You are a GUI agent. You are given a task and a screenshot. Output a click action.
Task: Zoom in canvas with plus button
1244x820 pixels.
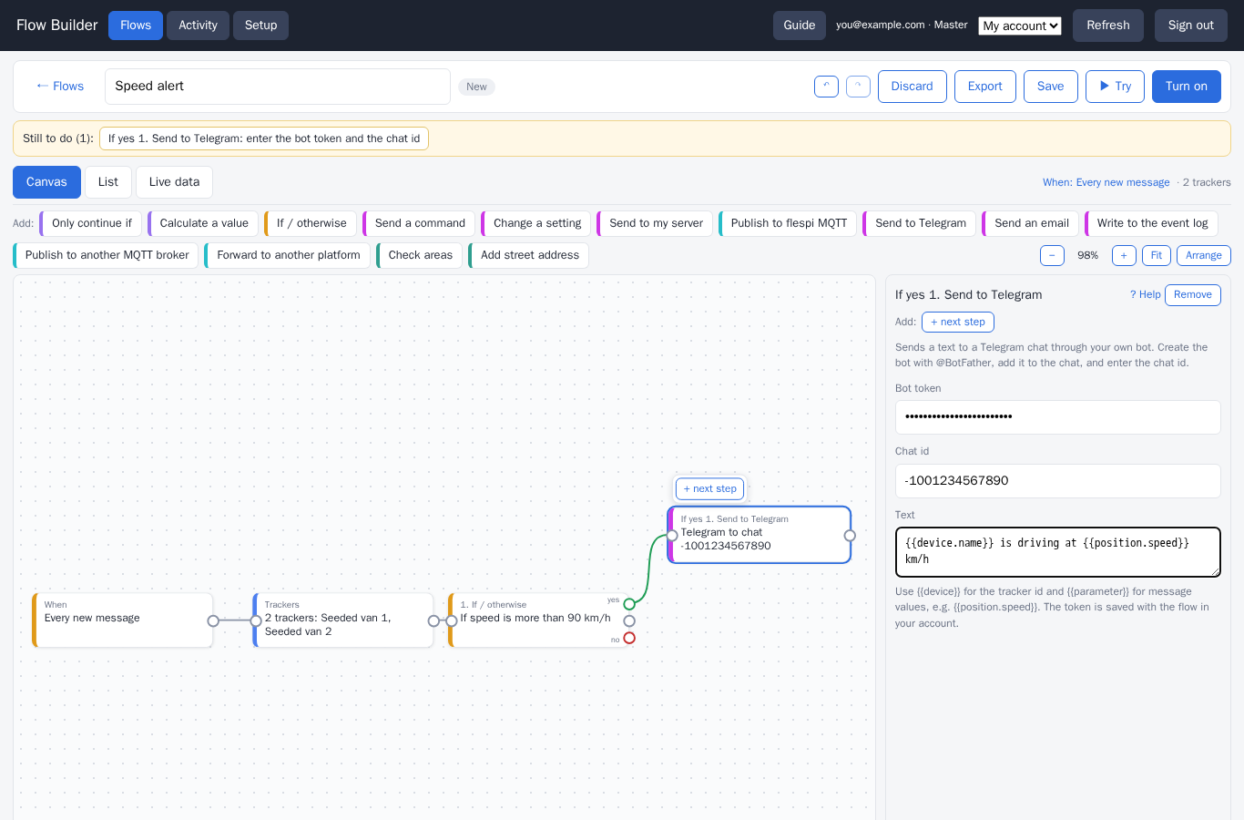coord(1124,256)
